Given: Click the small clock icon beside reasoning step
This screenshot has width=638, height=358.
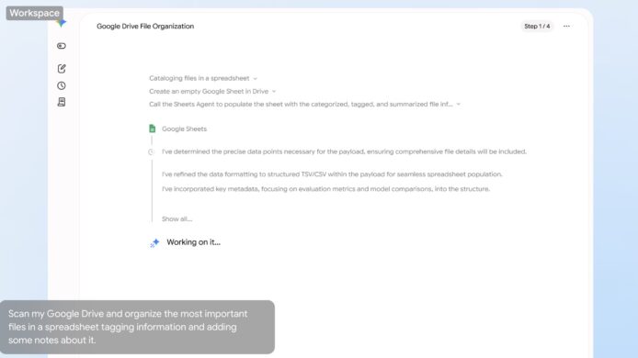Looking at the screenshot, I should point(151,152).
